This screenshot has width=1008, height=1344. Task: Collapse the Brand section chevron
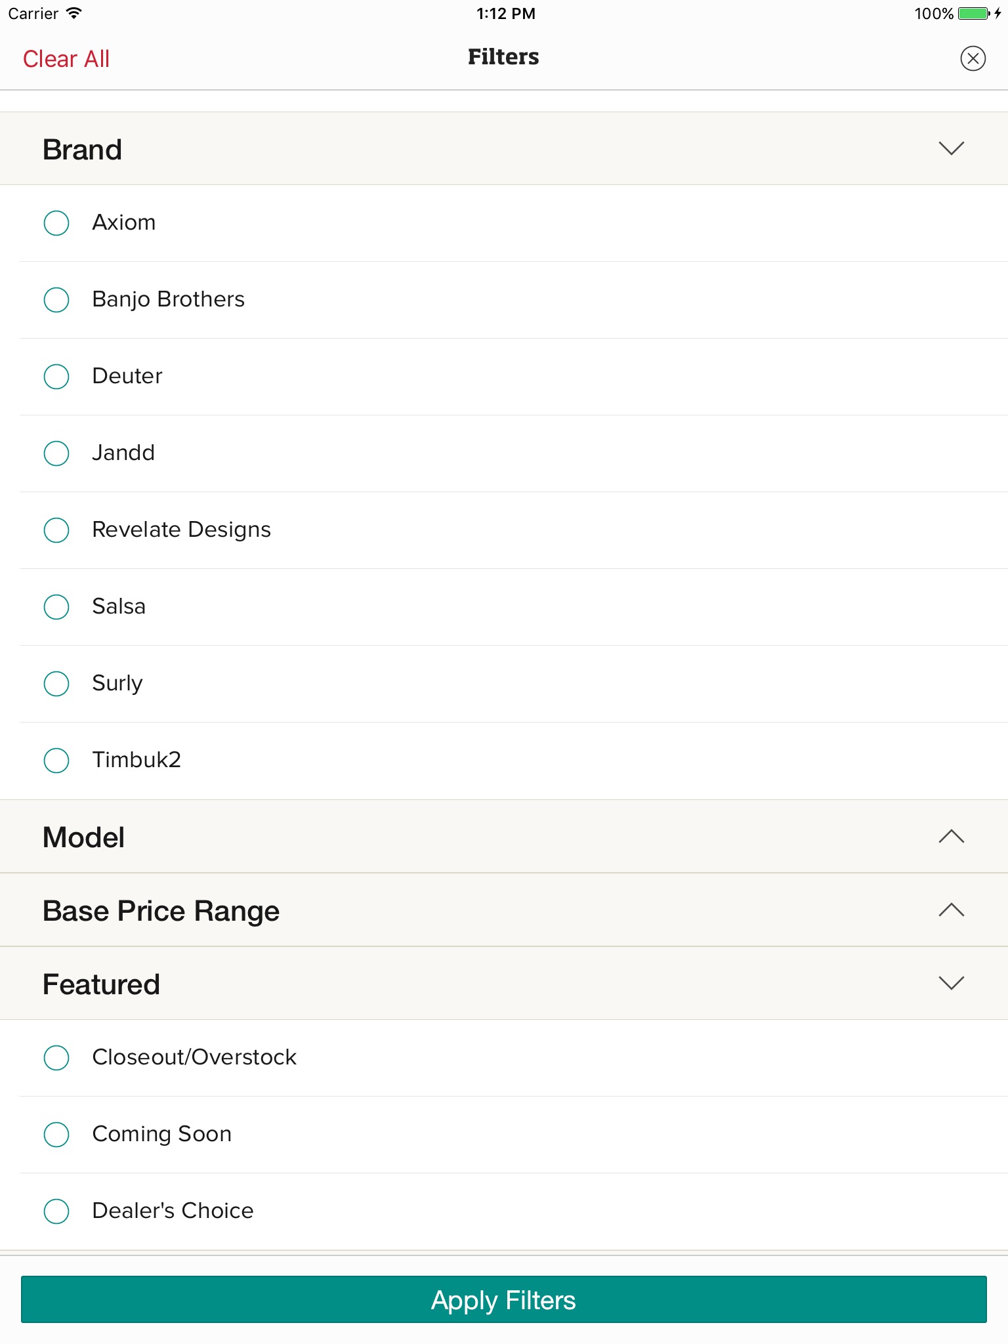(x=951, y=148)
